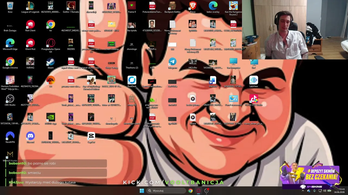Viewport: 348px width, 195px height.
Task: Open Horizon Forbidden West game shortcut
Action: [10, 83]
